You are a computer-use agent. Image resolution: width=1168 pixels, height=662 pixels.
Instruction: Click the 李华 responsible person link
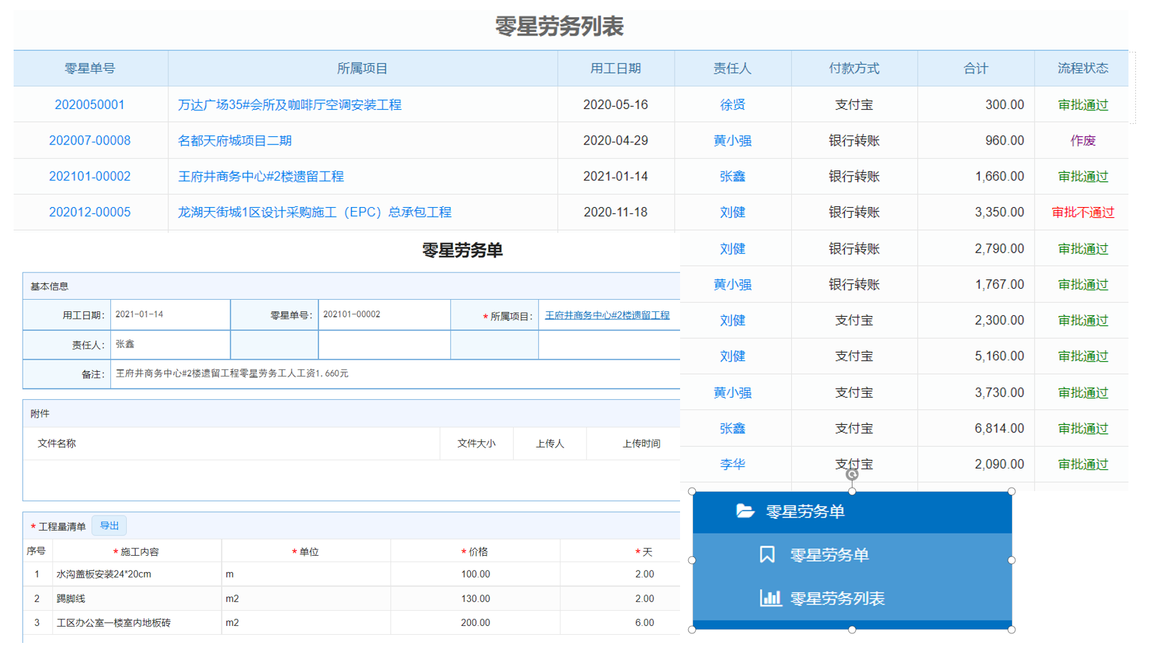[x=732, y=464]
